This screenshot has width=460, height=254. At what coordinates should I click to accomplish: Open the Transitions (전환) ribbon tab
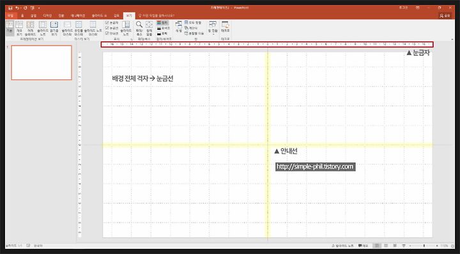click(x=61, y=15)
